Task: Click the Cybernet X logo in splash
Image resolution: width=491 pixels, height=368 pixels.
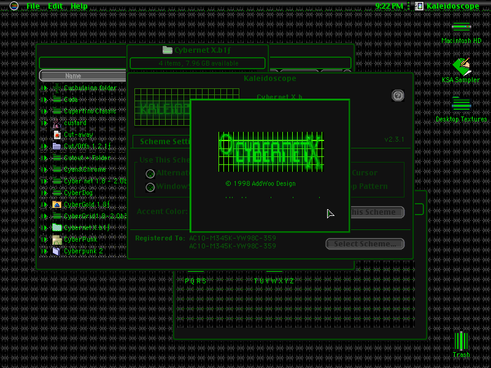Action: tap(271, 152)
